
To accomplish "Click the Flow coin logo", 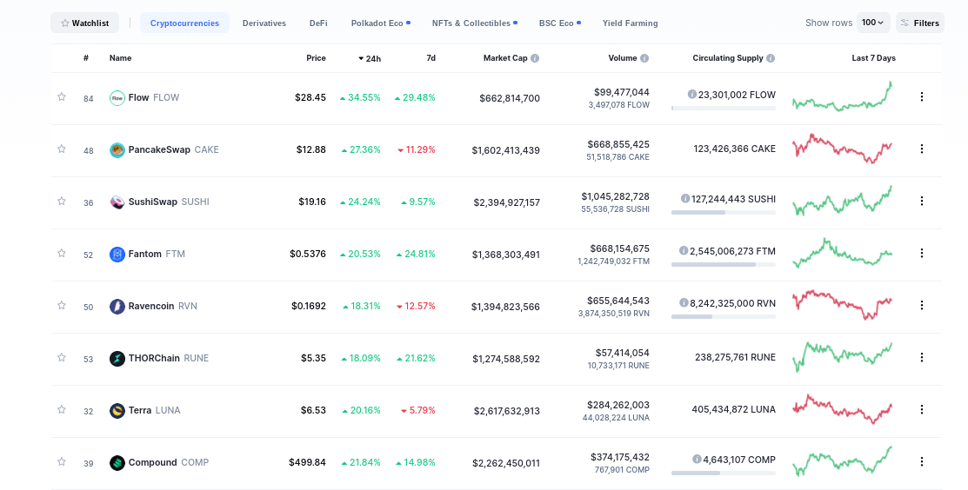I will [x=117, y=98].
